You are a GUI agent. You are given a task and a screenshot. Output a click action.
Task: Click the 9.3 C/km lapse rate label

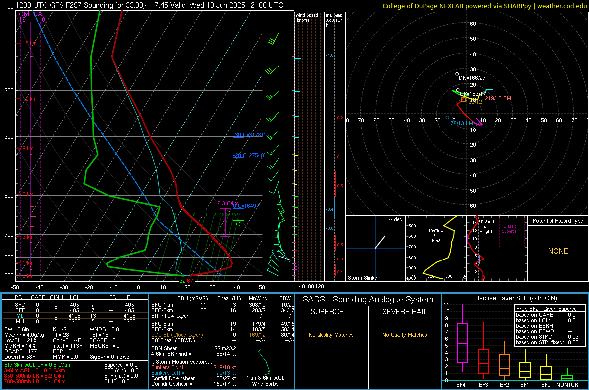[x=228, y=203]
